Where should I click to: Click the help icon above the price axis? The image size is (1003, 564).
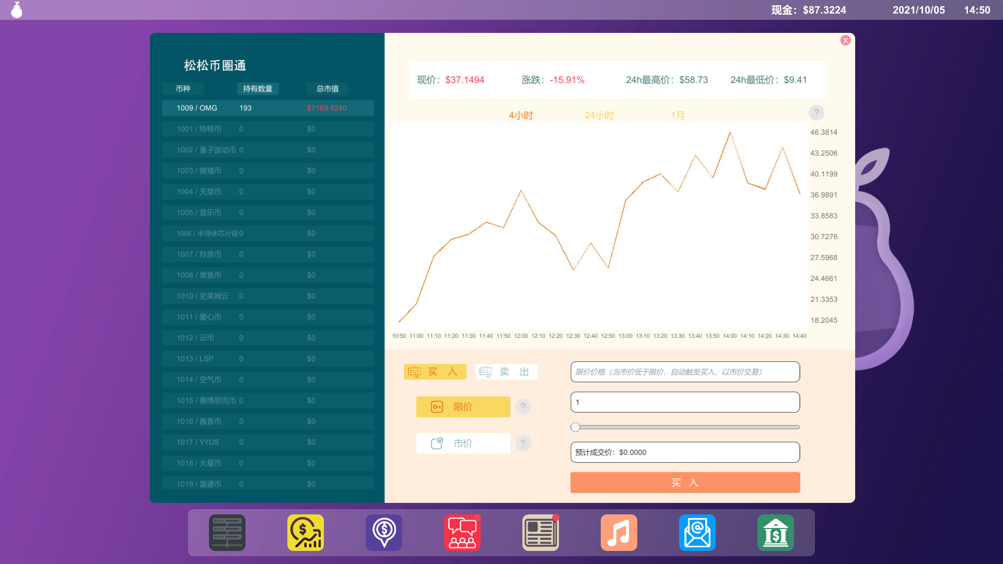[x=817, y=112]
